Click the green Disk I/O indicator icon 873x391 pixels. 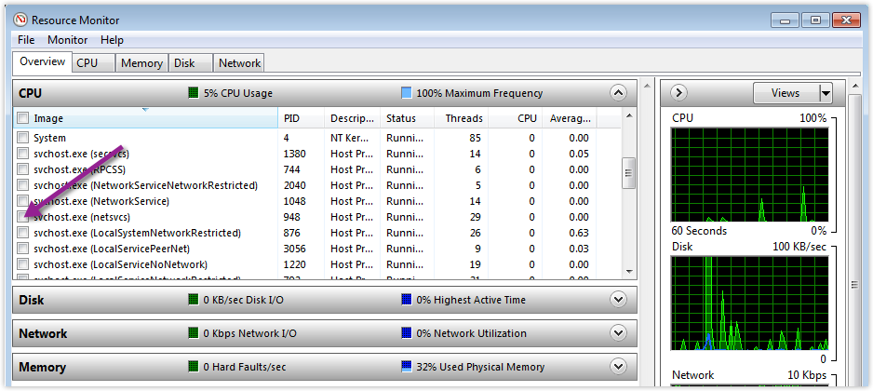pyautogui.click(x=194, y=300)
